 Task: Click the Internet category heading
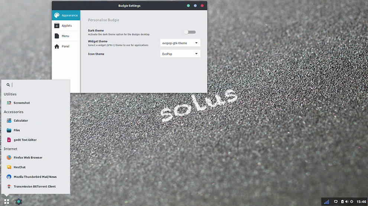tap(10, 149)
